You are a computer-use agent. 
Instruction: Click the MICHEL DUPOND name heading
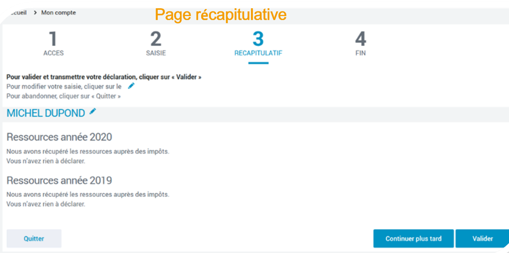pyautogui.click(x=46, y=113)
